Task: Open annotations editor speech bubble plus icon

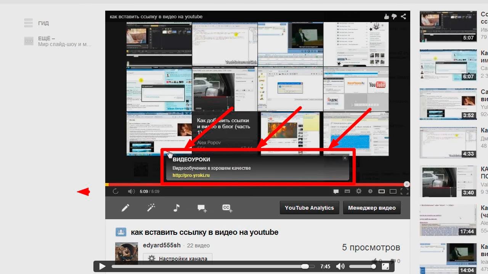Action: (202, 208)
